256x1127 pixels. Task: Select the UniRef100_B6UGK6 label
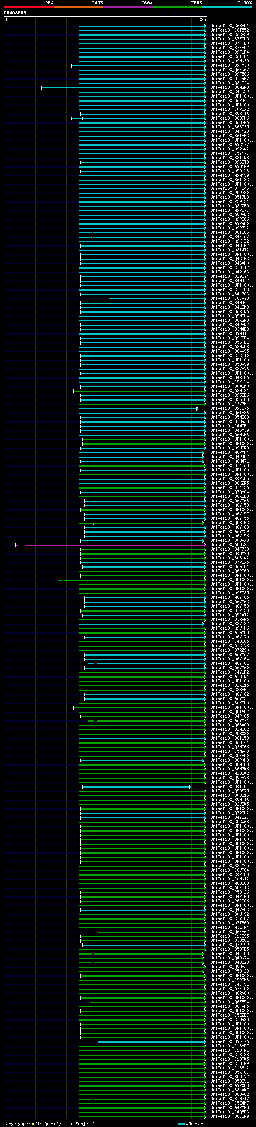coord(229,122)
